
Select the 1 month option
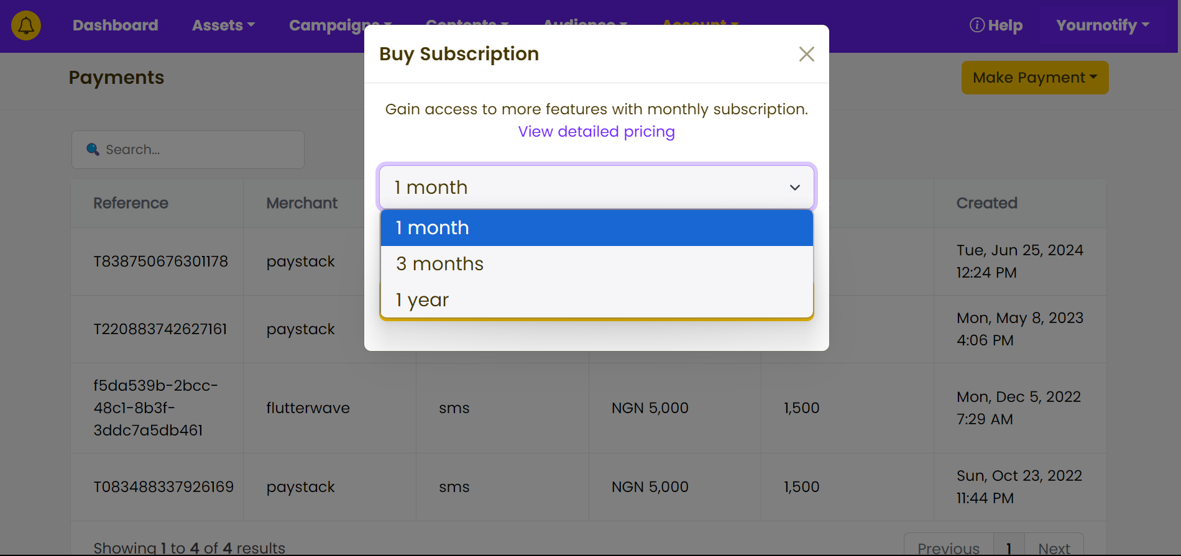[597, 228]
